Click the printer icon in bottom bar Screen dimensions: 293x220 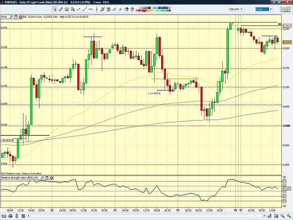click(10, 216)
